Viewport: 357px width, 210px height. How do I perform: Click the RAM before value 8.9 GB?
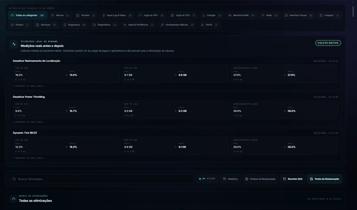[x=128, y=147]
